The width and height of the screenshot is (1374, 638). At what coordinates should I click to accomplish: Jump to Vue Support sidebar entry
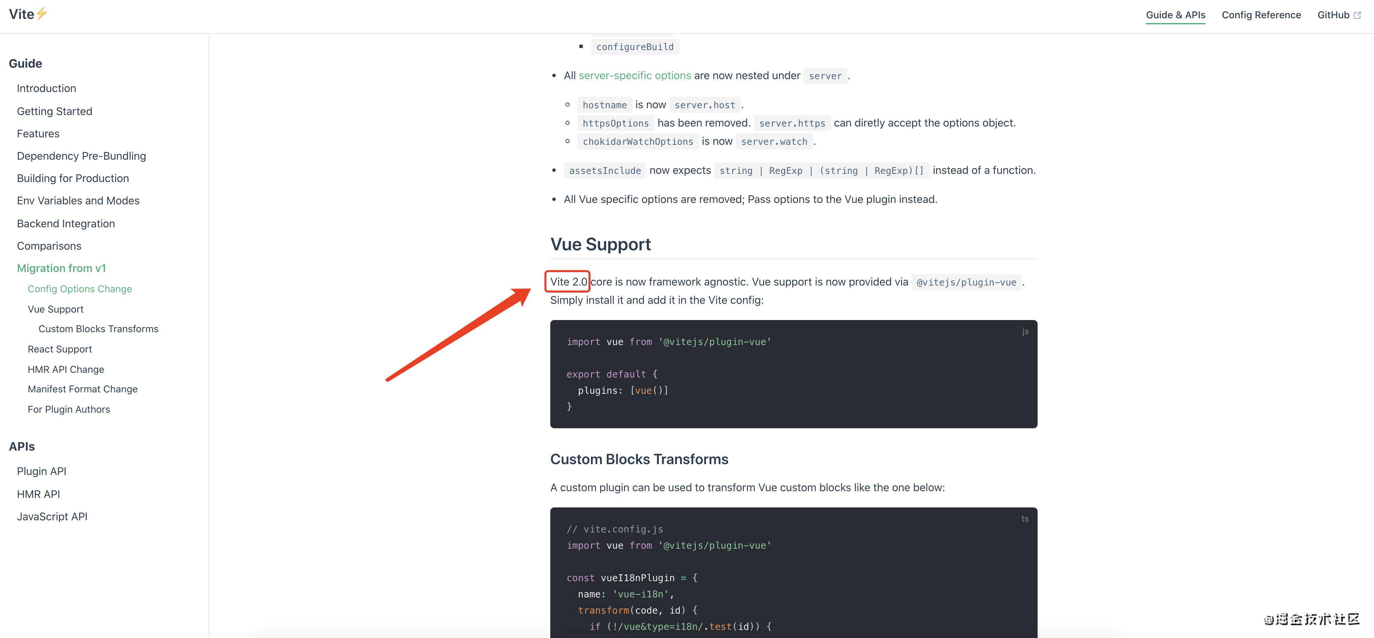(56, 310)
